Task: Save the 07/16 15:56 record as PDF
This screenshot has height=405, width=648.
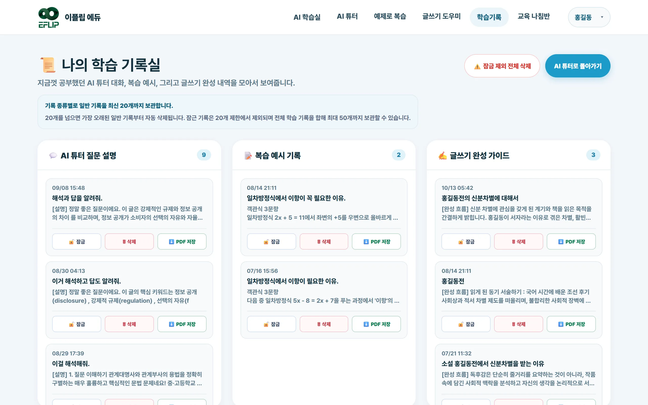Action: pos(376,324)
